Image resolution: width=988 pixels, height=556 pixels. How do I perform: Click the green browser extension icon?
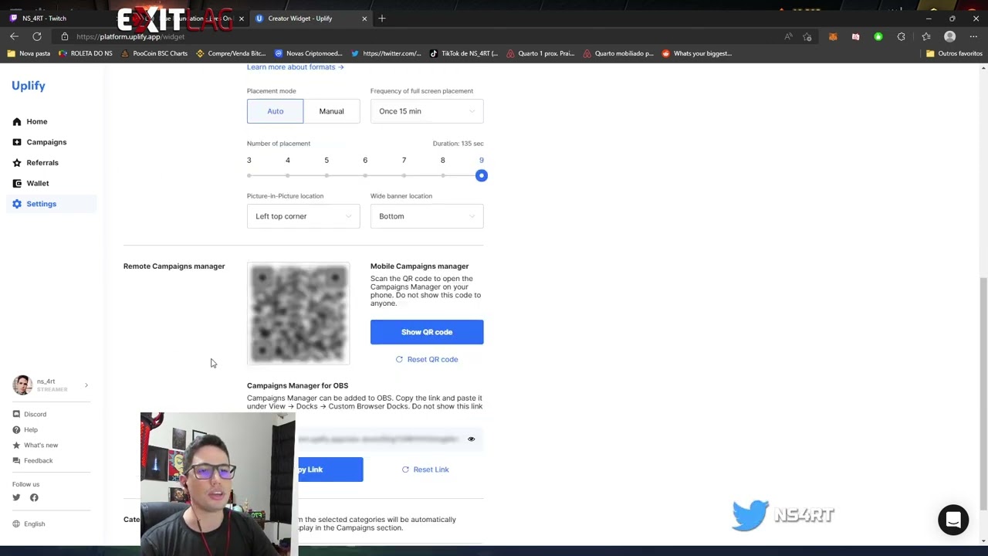point(878,36)
